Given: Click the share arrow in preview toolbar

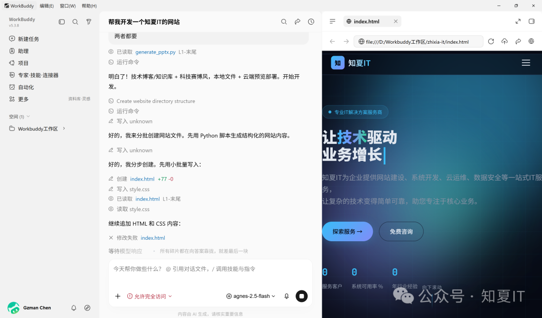Looking at the screenshot, I should tap(518, 42).
